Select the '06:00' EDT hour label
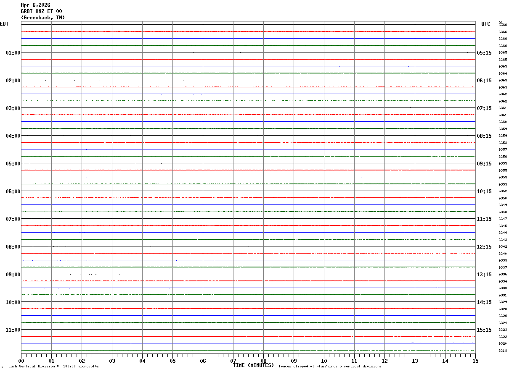This screenshot has width=509, height=372. 13,191
